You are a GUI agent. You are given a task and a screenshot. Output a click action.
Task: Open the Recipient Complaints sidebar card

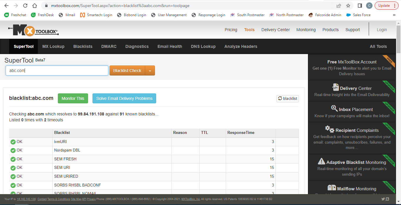pyautogui.click(x=352, y=138)
